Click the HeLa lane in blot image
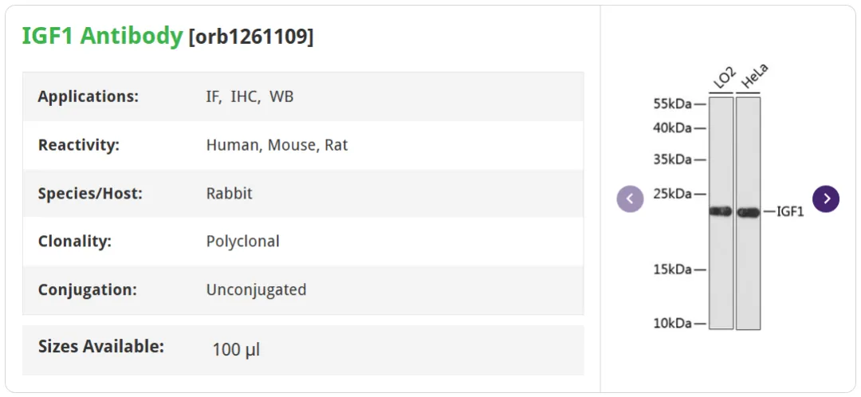Viewport: 861px width, 397px height. pos(748,213)
